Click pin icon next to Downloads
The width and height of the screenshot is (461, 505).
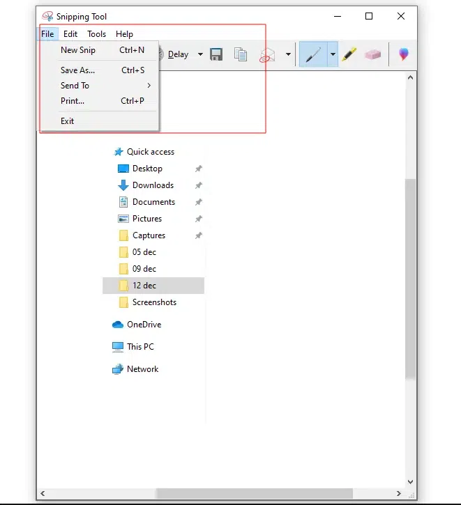click(x=199, y=185)
